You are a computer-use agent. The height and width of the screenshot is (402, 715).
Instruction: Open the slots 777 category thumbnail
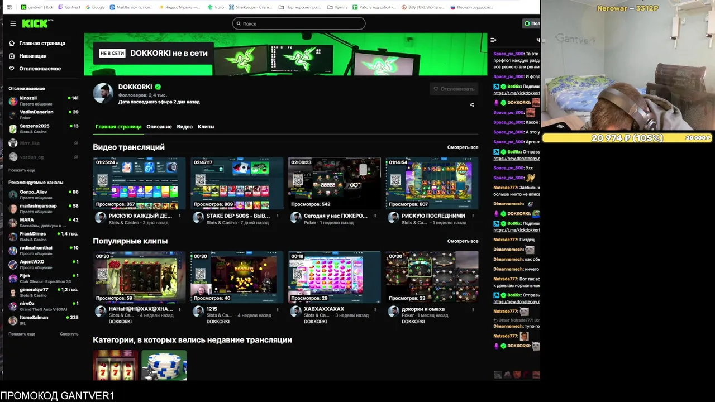tap(115, 365)
